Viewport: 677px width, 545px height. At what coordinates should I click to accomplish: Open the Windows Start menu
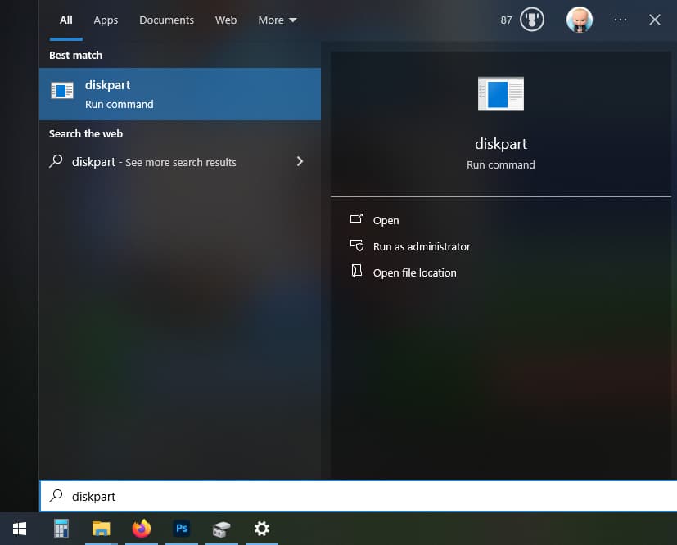click(20, 529)
